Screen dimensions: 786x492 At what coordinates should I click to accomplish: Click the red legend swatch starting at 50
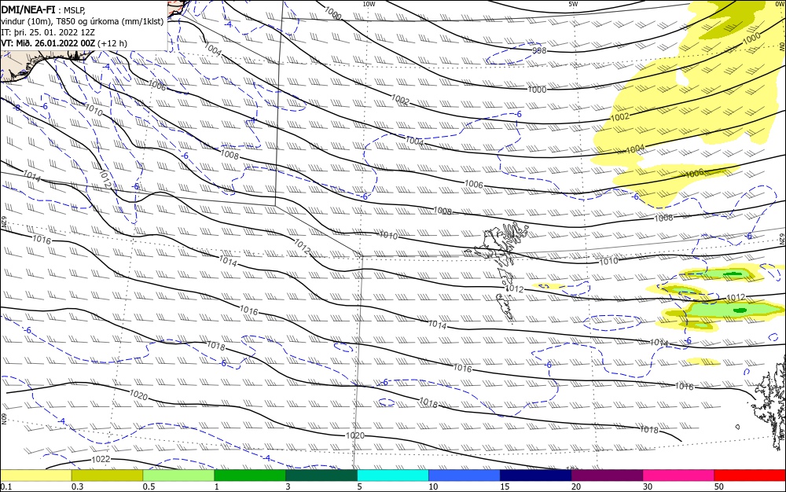click(750, 475)
